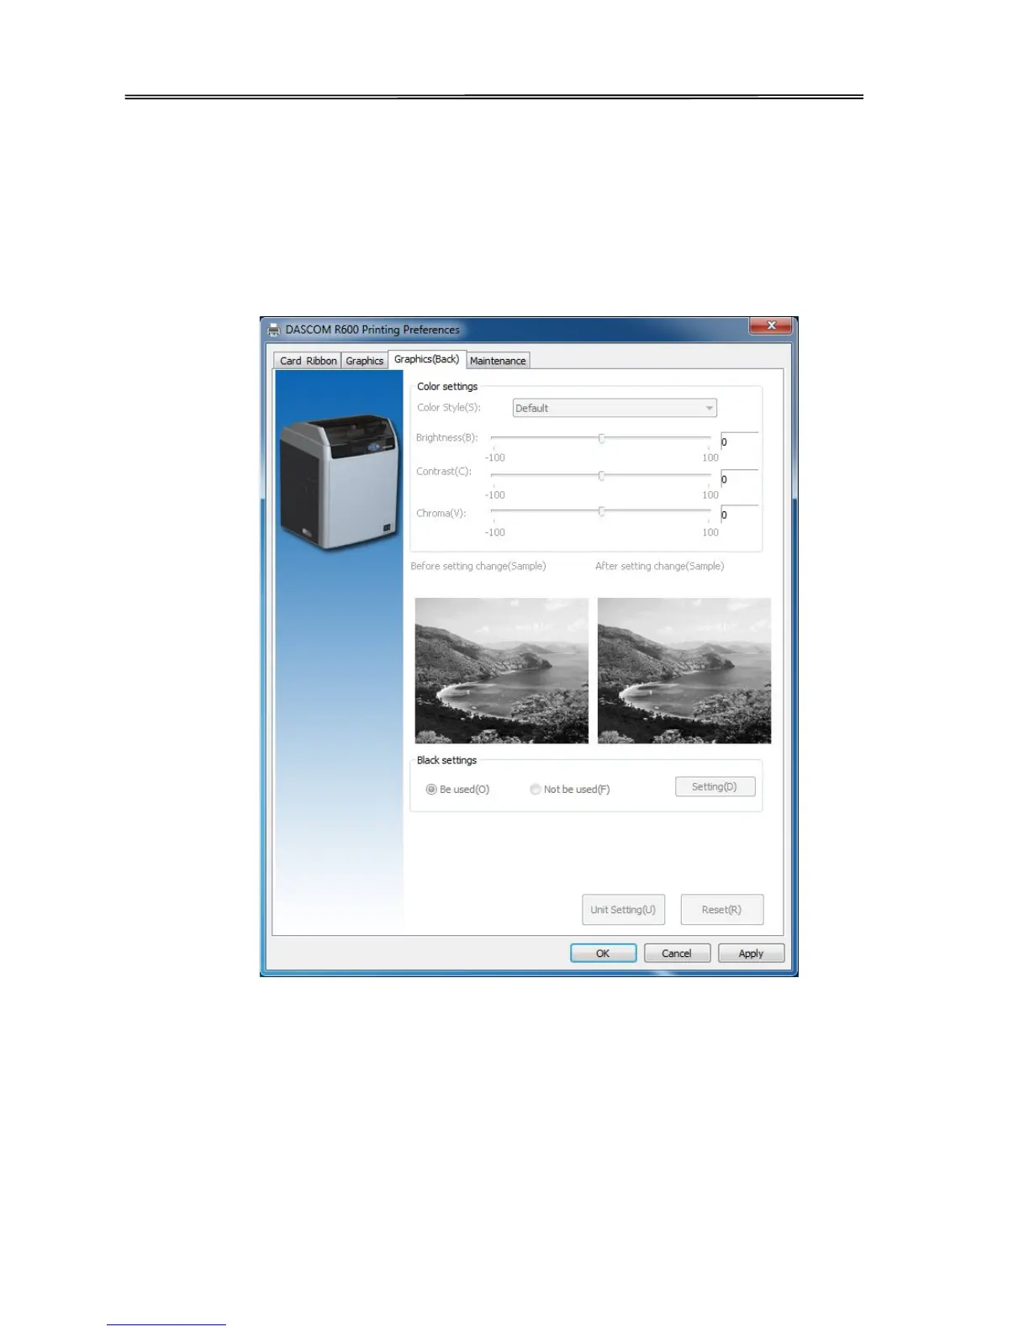1029x1332 pixels.
Task: Click the Setting(D) button
Action: click(715, 786)
